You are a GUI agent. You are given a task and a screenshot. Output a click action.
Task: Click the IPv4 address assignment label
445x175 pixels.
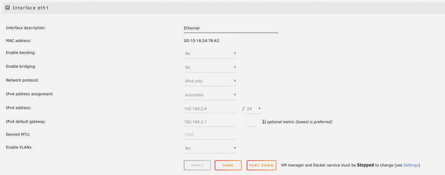(30, 94)
